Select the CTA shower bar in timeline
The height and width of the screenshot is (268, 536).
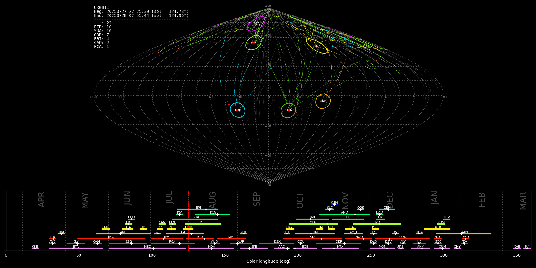(313, 224)
